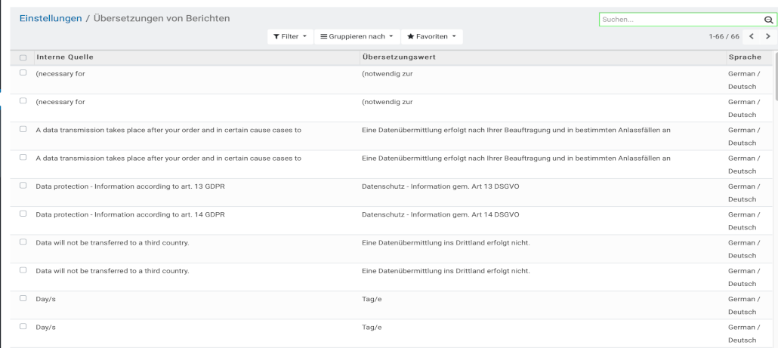Sort by Sprache column header

744,57
